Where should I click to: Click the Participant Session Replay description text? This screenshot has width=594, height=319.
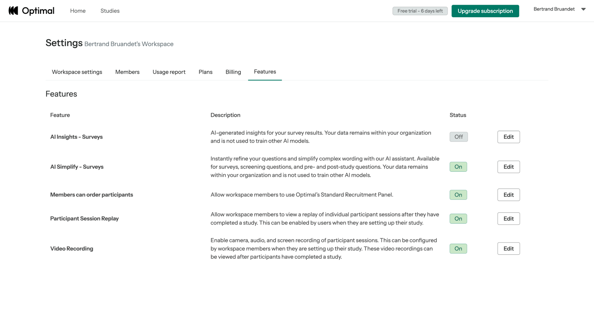tap(324, 219)
